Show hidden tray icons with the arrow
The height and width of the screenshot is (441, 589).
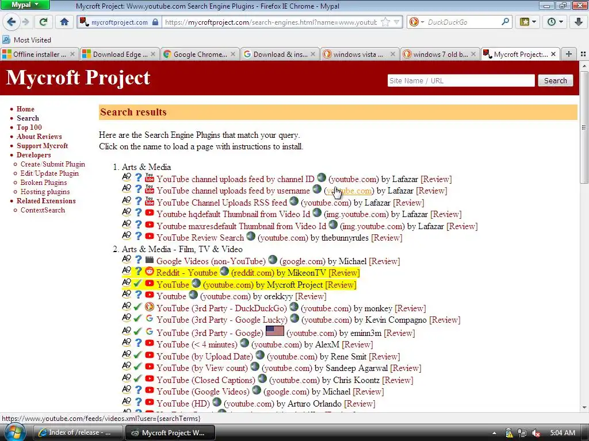coord(494,433)
